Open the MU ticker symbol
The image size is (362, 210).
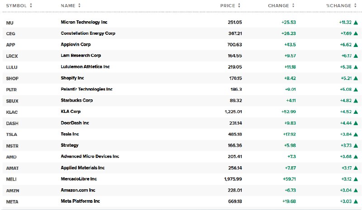pos(10,23)
